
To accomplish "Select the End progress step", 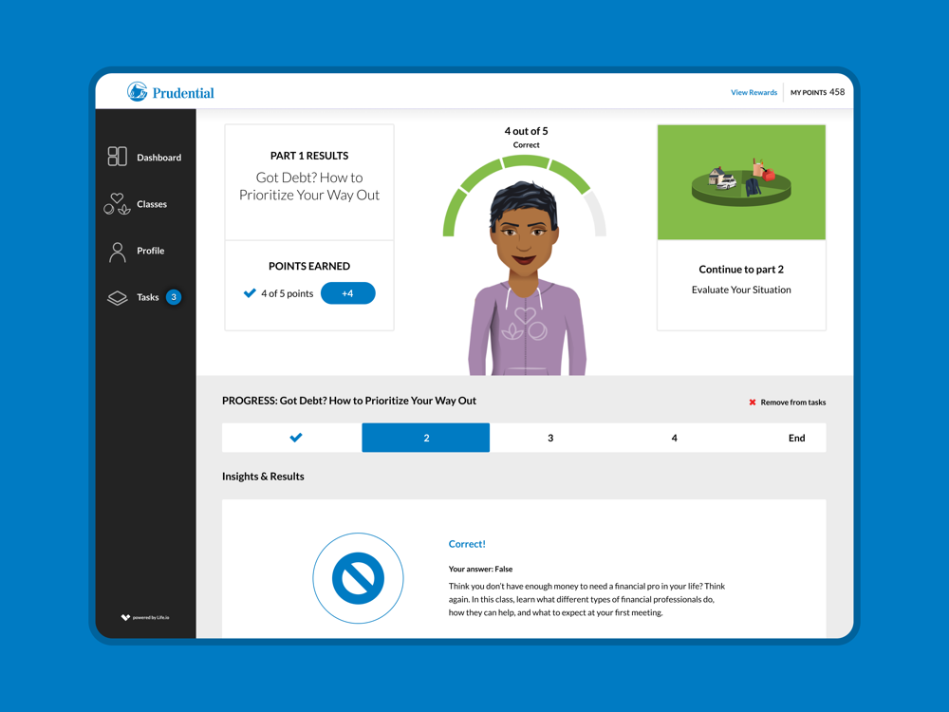I will [796, 438].
